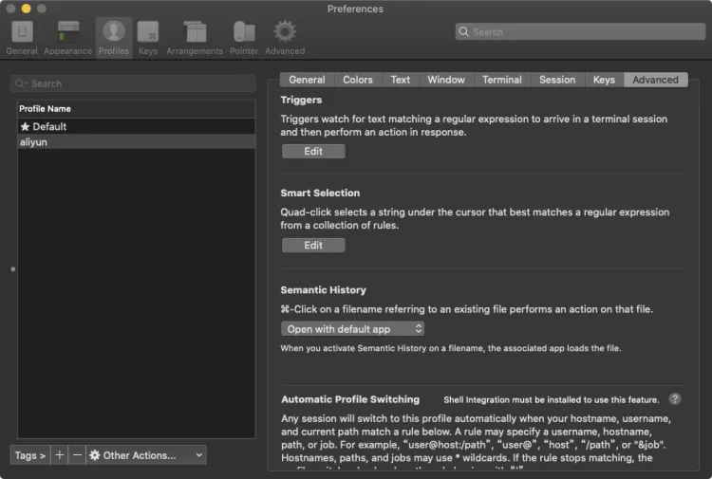Image resolution: width=712 pixels, height=479 pixels.
Task: Click the profile search field
Action: [x=133, y=83]
